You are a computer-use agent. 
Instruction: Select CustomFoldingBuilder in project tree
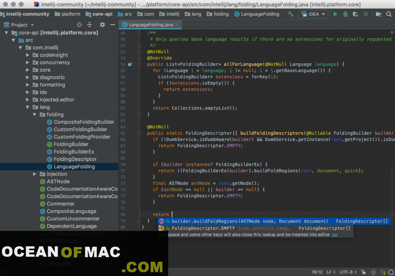coord(77,130)
